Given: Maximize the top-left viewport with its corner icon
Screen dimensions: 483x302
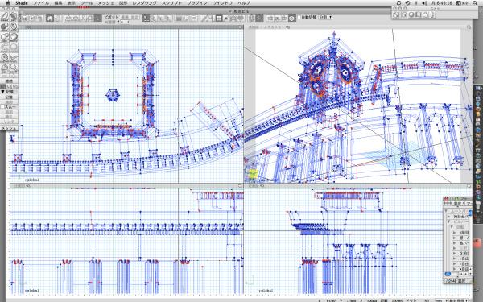Looking at the screenshot, I should click(x=240, y=27).
